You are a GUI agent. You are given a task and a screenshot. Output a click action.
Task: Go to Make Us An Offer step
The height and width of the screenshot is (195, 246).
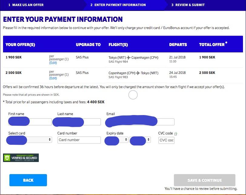pyautogui.click(x=26, y=5)
